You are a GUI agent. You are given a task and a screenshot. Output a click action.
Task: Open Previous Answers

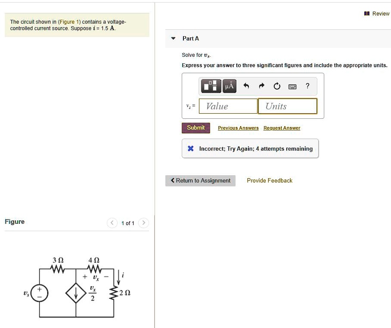238,128
